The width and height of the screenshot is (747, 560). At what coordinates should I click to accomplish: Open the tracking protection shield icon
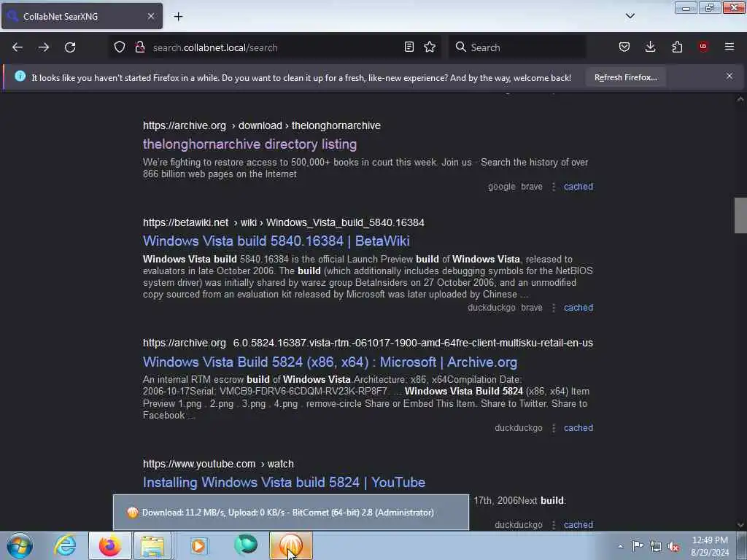pos(120,47)
